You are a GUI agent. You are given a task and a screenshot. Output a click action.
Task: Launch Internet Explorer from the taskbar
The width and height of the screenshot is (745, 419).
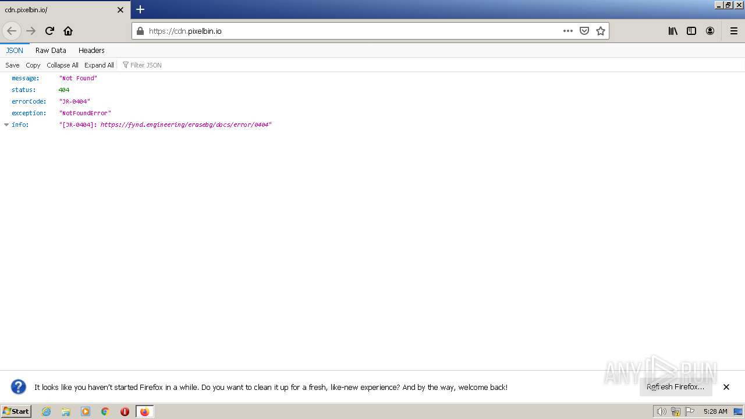pyautogui.click(x=47, y=411)
